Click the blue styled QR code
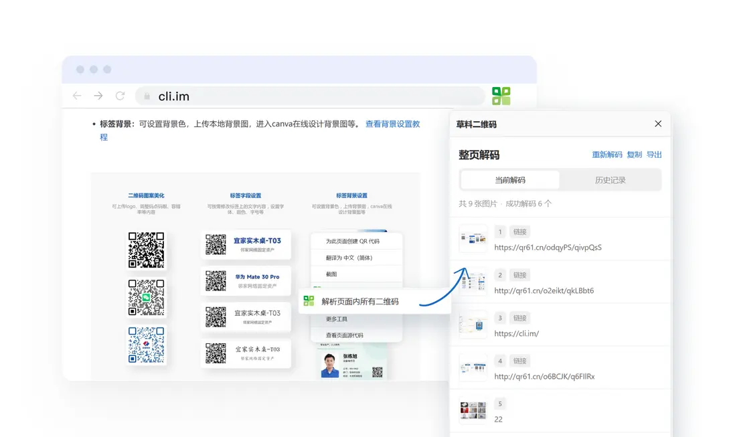This screenshot has width=735, height=437. point(146,345)
